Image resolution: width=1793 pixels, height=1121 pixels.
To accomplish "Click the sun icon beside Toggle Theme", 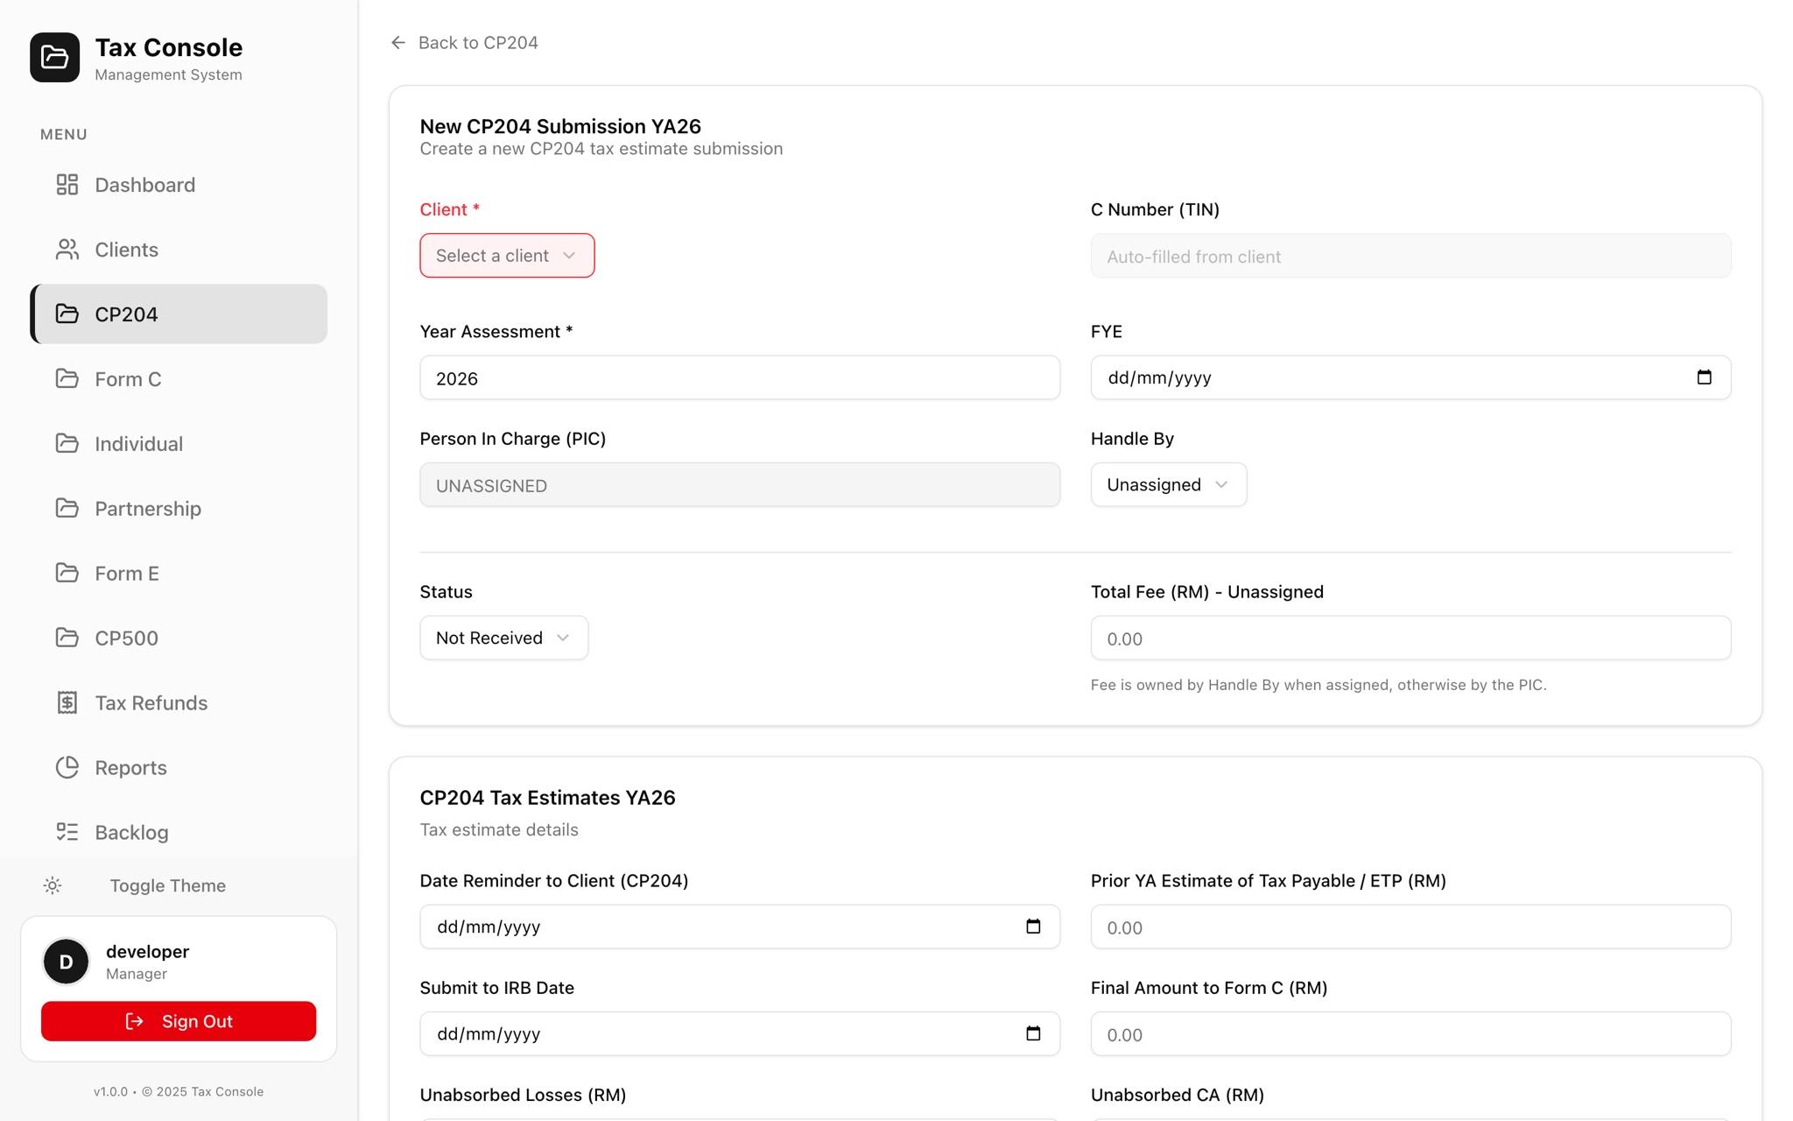I will (x=53, y=885).
